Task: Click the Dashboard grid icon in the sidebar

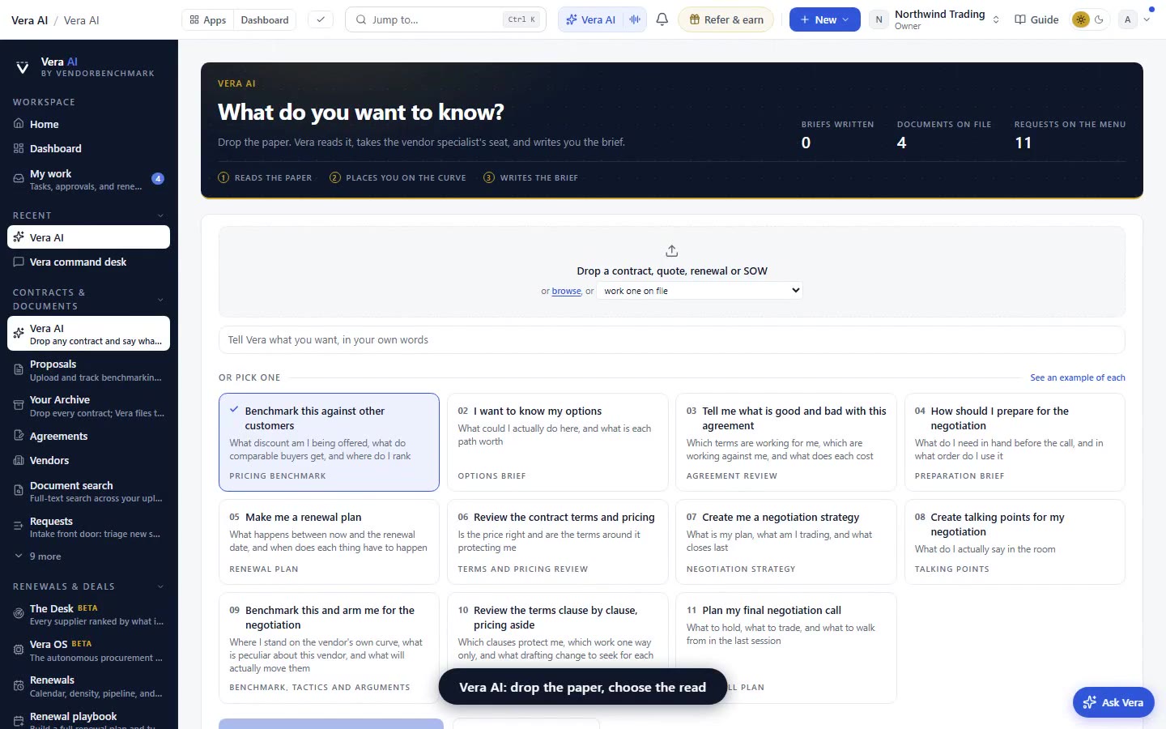Action: 19,148
